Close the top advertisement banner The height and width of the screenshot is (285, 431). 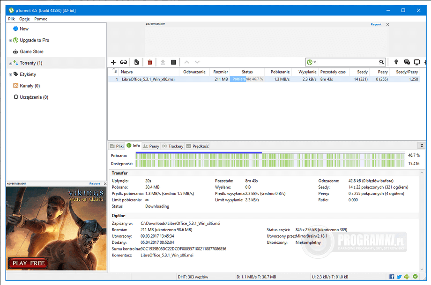[x=387, y=24]
